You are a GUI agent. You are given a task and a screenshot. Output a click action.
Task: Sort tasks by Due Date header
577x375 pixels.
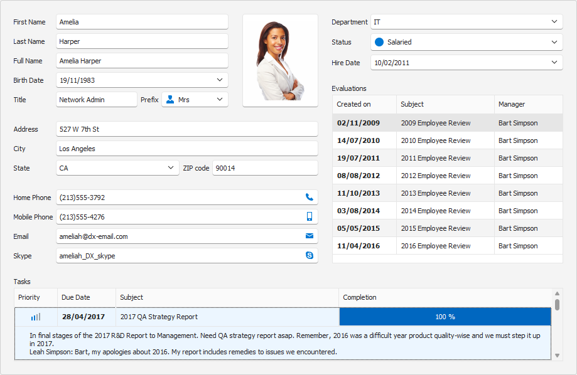pyautogui.click(x=87, y=297)
